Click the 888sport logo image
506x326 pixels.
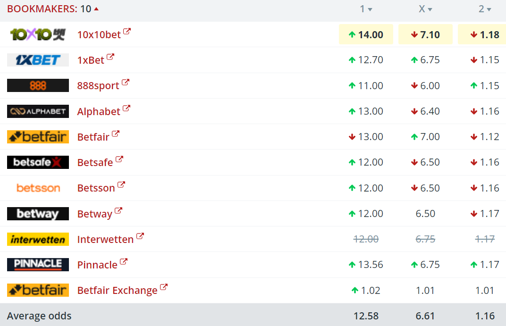[x=38, y=85]
